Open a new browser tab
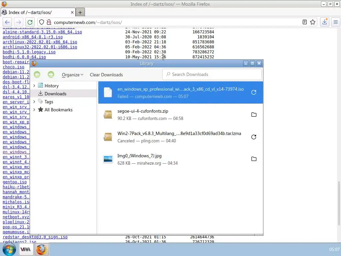Image resolution: width=341 pixels, height=256 pixels. pos(80,12)
